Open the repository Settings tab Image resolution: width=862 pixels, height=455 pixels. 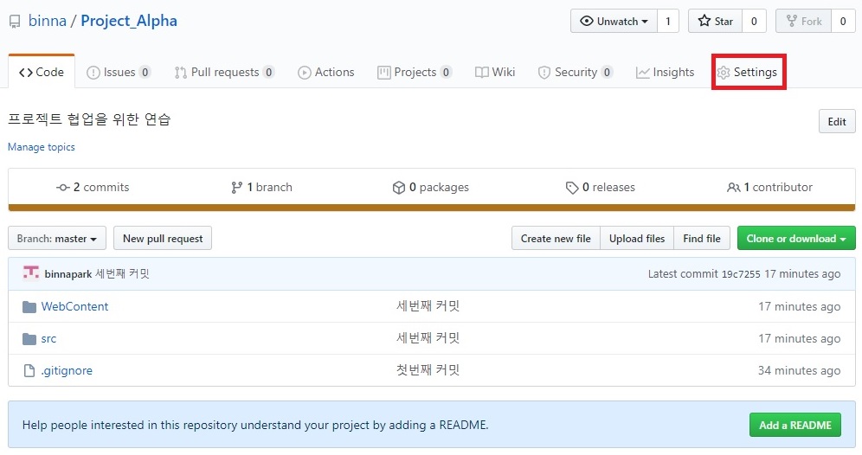749,72
